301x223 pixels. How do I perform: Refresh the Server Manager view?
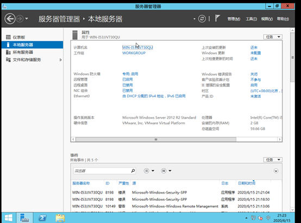pos(202,19)
